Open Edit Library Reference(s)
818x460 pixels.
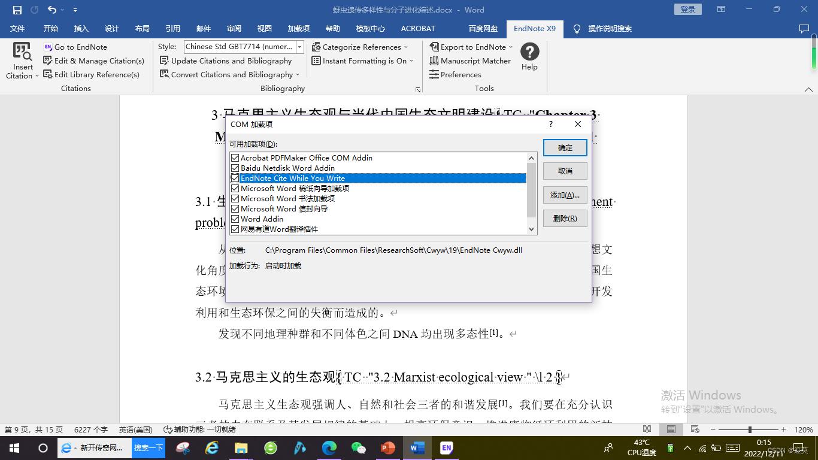click(92, 74)
